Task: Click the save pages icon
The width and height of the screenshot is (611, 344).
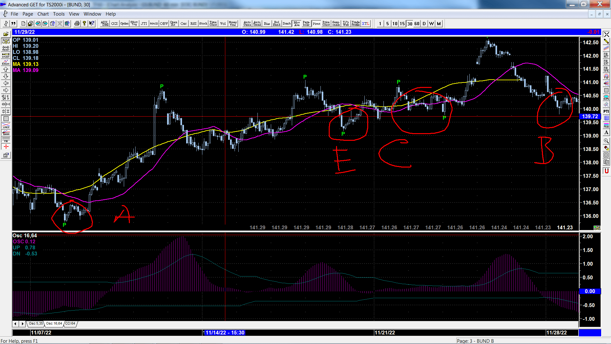Action: click(31, 24)
